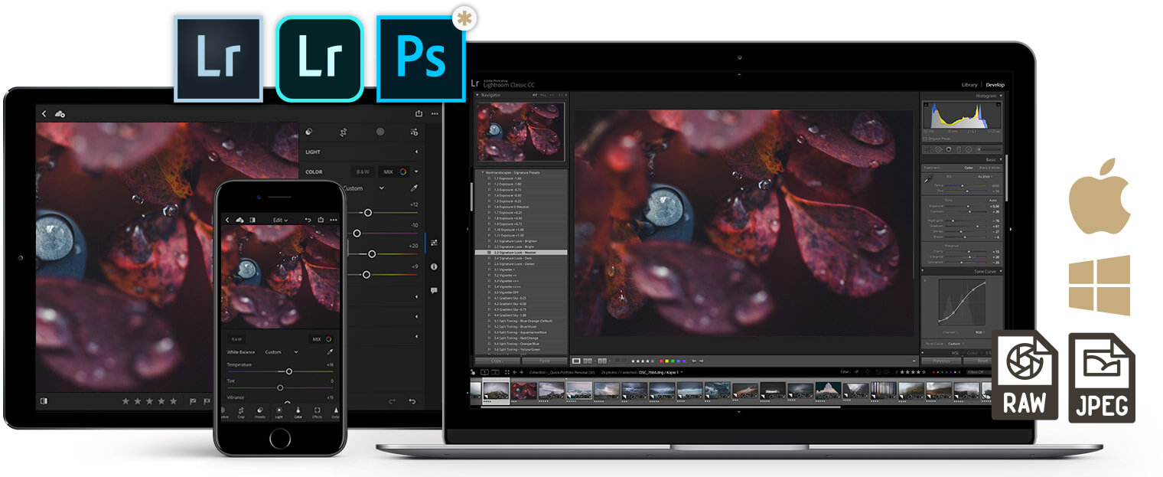
Task: Open the three-dot menu on tablet
Action: [x=435, y=113]
